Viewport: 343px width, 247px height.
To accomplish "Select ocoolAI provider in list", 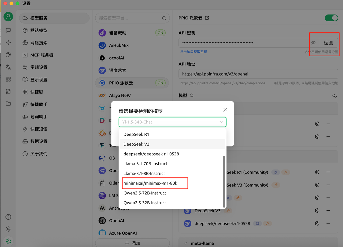I will 132,58.
